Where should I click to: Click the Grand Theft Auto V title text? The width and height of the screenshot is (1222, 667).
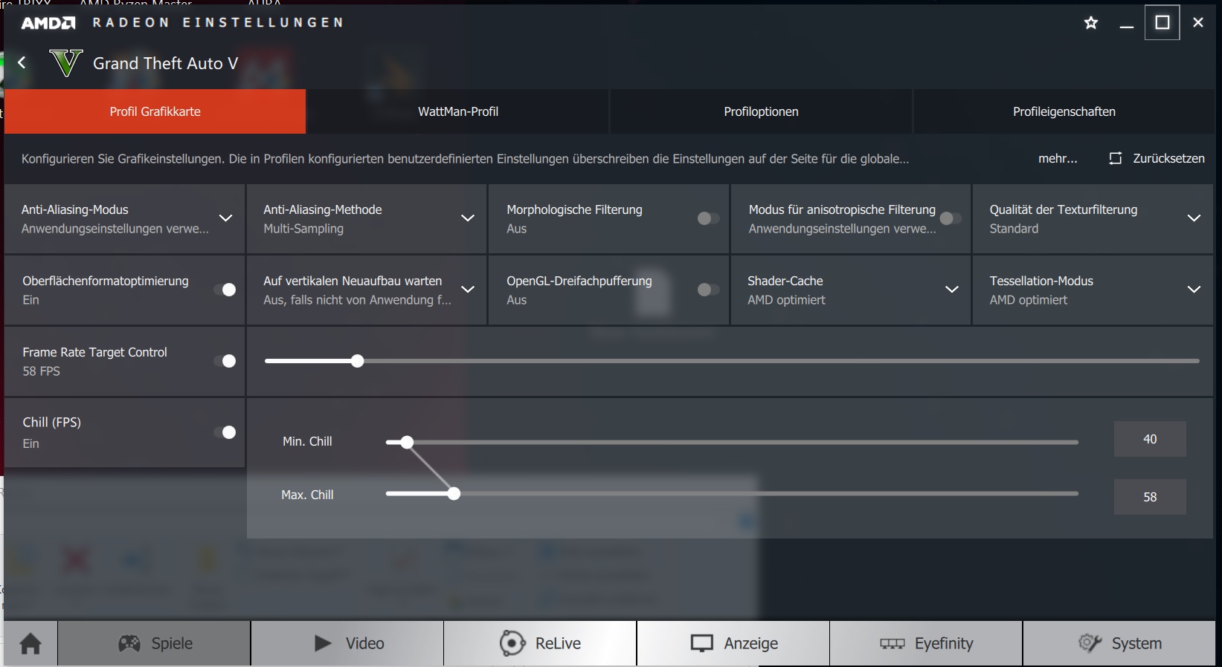(165, 63)
